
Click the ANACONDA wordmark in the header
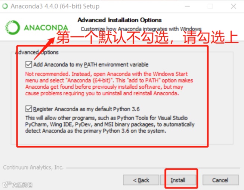coord(46,28)
